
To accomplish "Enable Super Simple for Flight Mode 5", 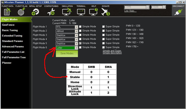I will pyautogui.click(x=104, y=43).
